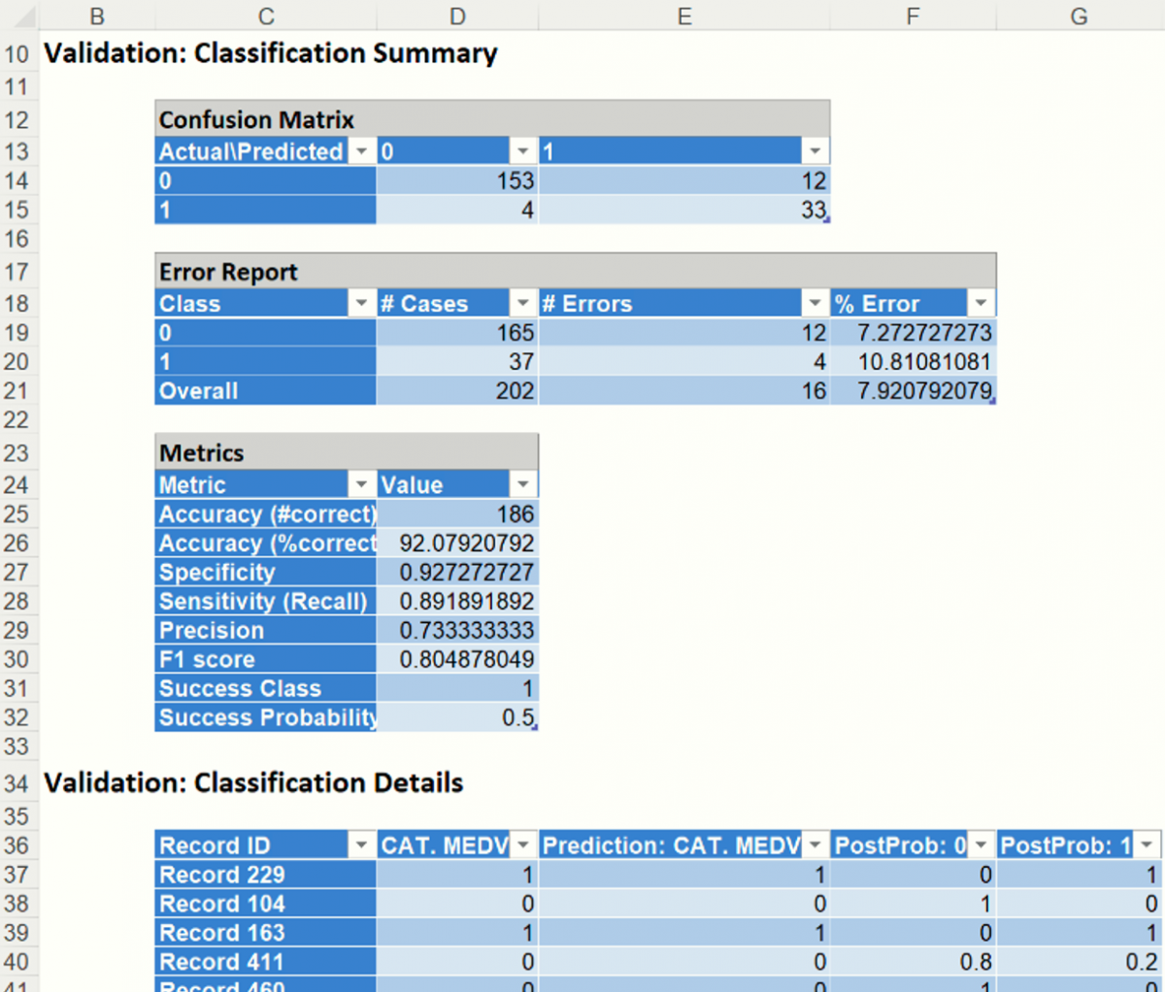Open the Record ID filter dropdown

[x=361, y=845]
